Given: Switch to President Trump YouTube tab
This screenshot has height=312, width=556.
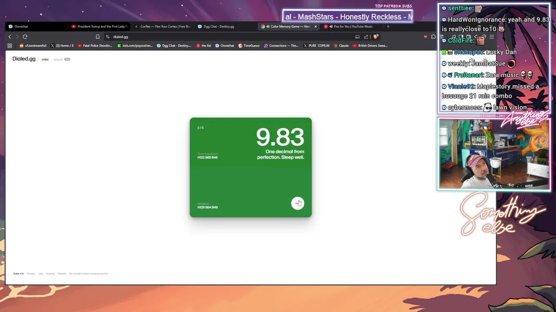Looking at the screenshot, I should pyautogui.click(x=99, y=26).
